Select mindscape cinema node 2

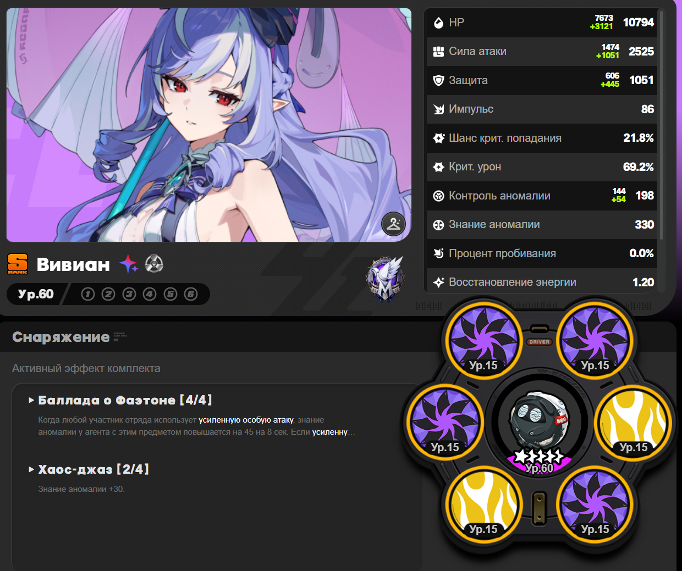108,294
